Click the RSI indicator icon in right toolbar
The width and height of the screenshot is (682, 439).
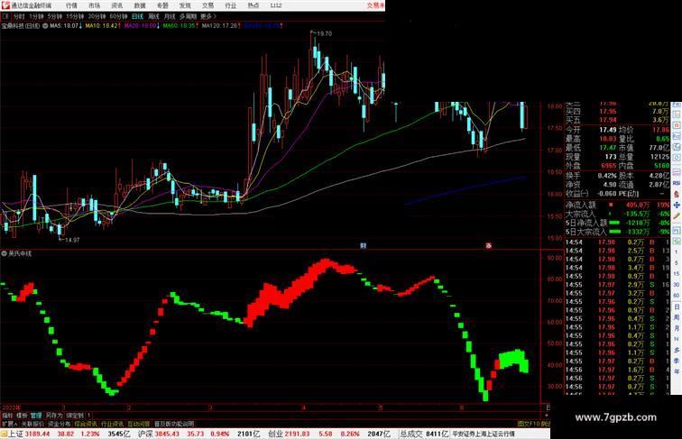point(677,183)
